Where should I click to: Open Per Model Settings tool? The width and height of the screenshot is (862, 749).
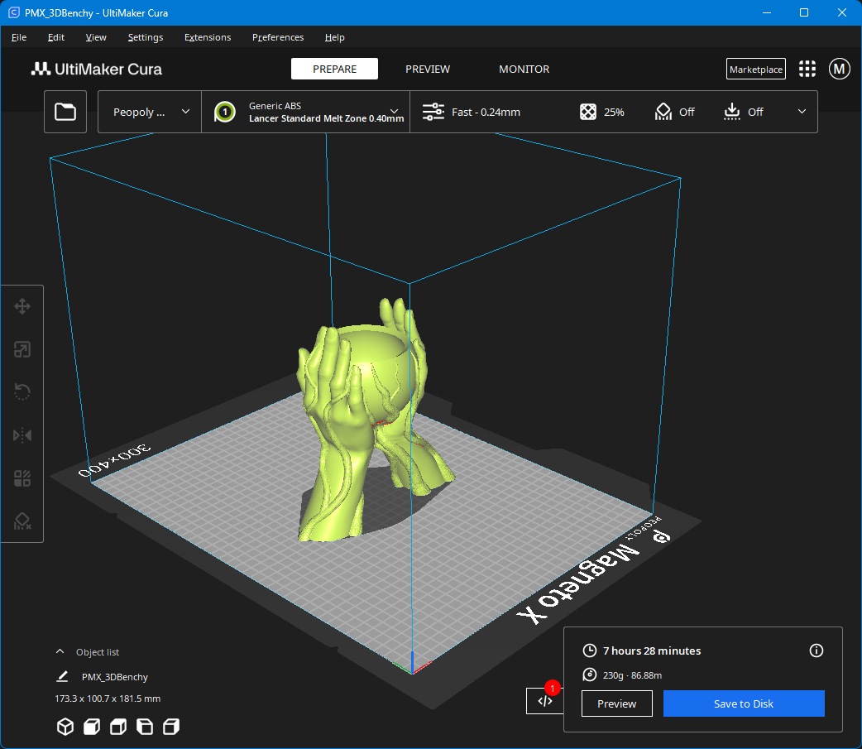22,478
